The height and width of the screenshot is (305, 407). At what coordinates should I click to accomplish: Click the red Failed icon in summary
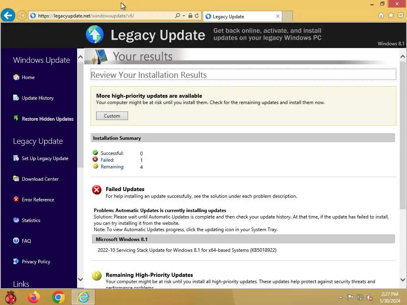pyautogui.click(x=95, y=160)
